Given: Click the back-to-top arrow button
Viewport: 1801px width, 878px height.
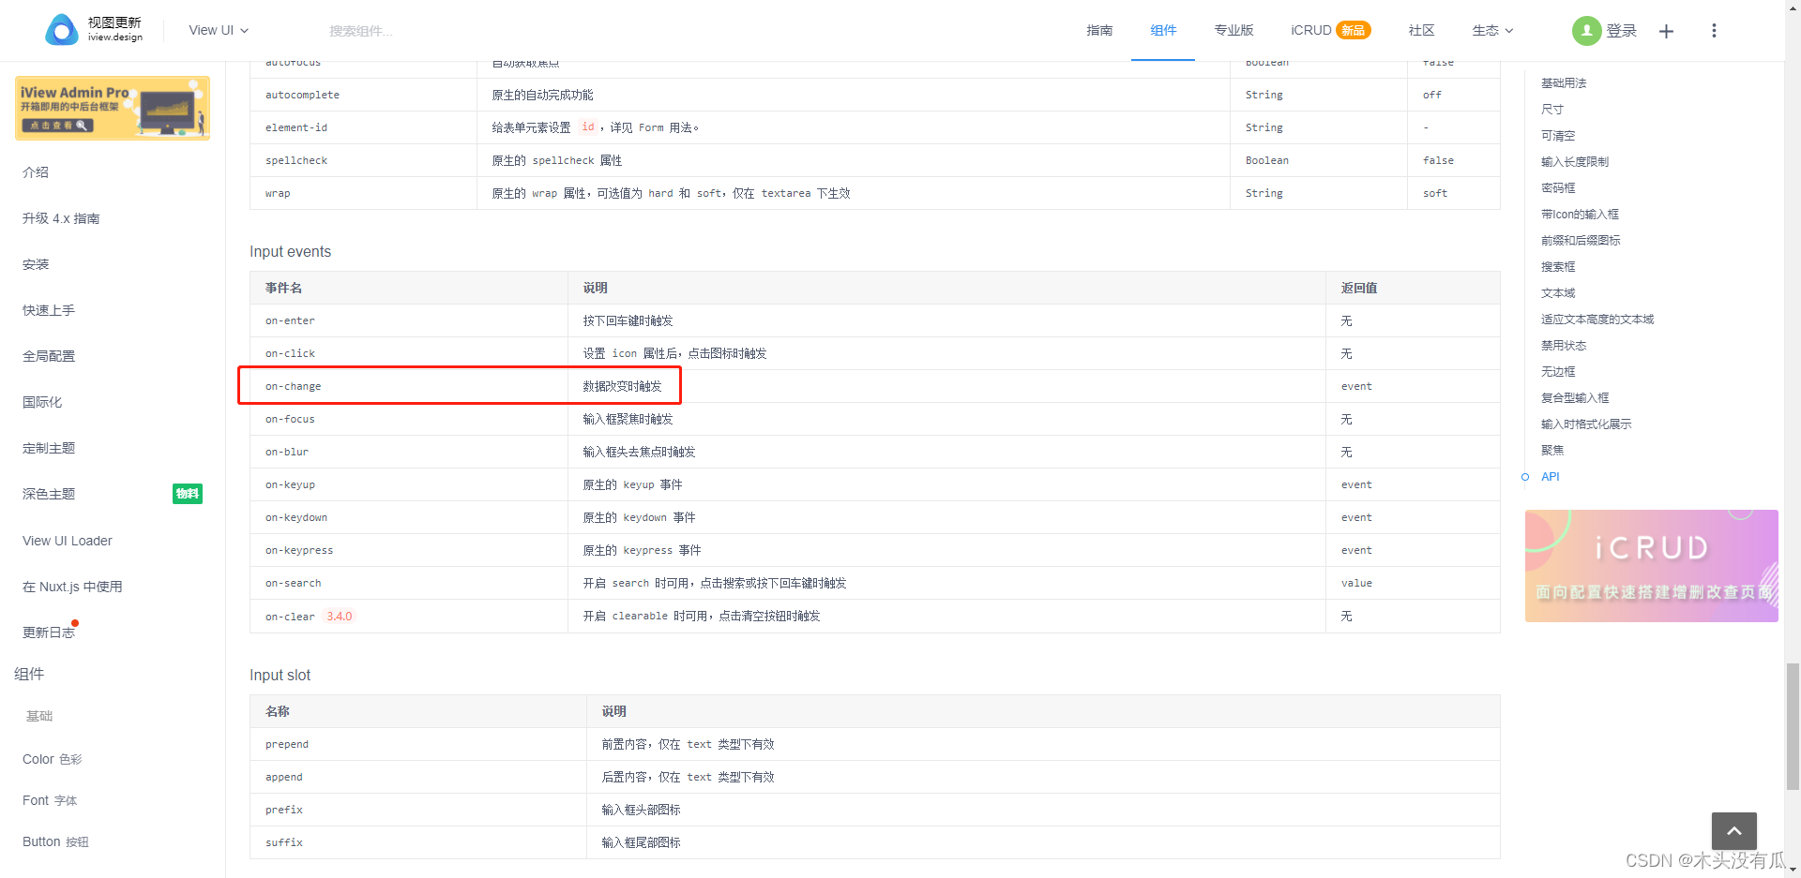Looking at the screenshot, I should pyautogui.click(x=1734, y=831).
